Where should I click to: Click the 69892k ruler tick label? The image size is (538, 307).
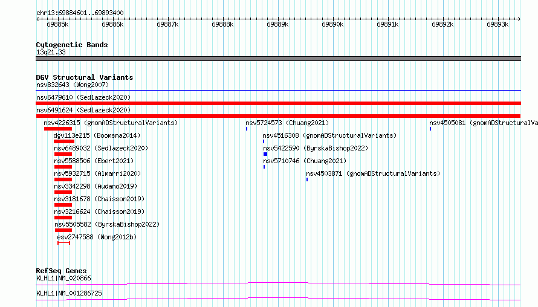click(x=442, y=24)
